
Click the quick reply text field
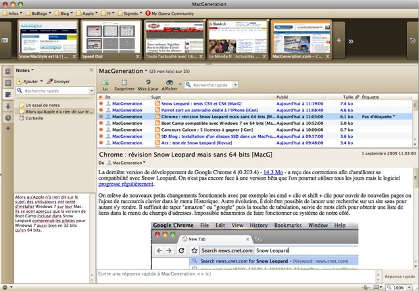[x=237, y=276]
